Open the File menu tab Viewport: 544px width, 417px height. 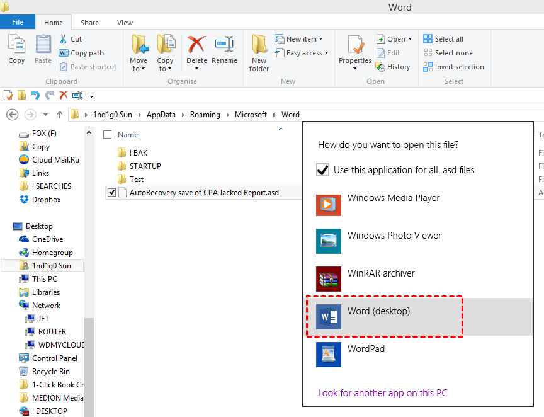18,22
